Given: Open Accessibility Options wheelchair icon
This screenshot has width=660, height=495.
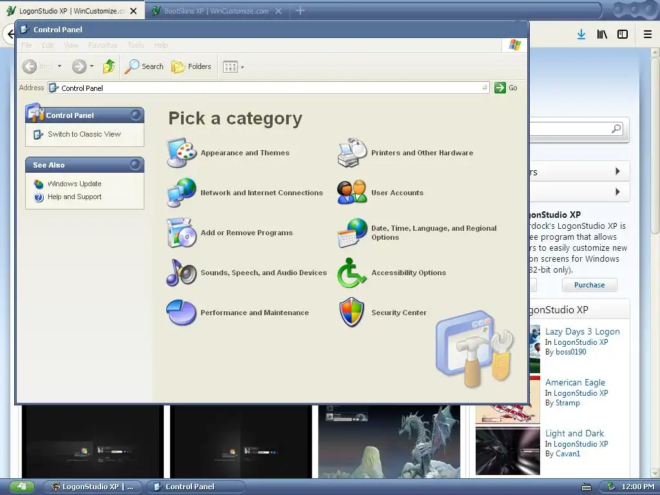Looking at the screenshot, I should [x=353, y=273].
